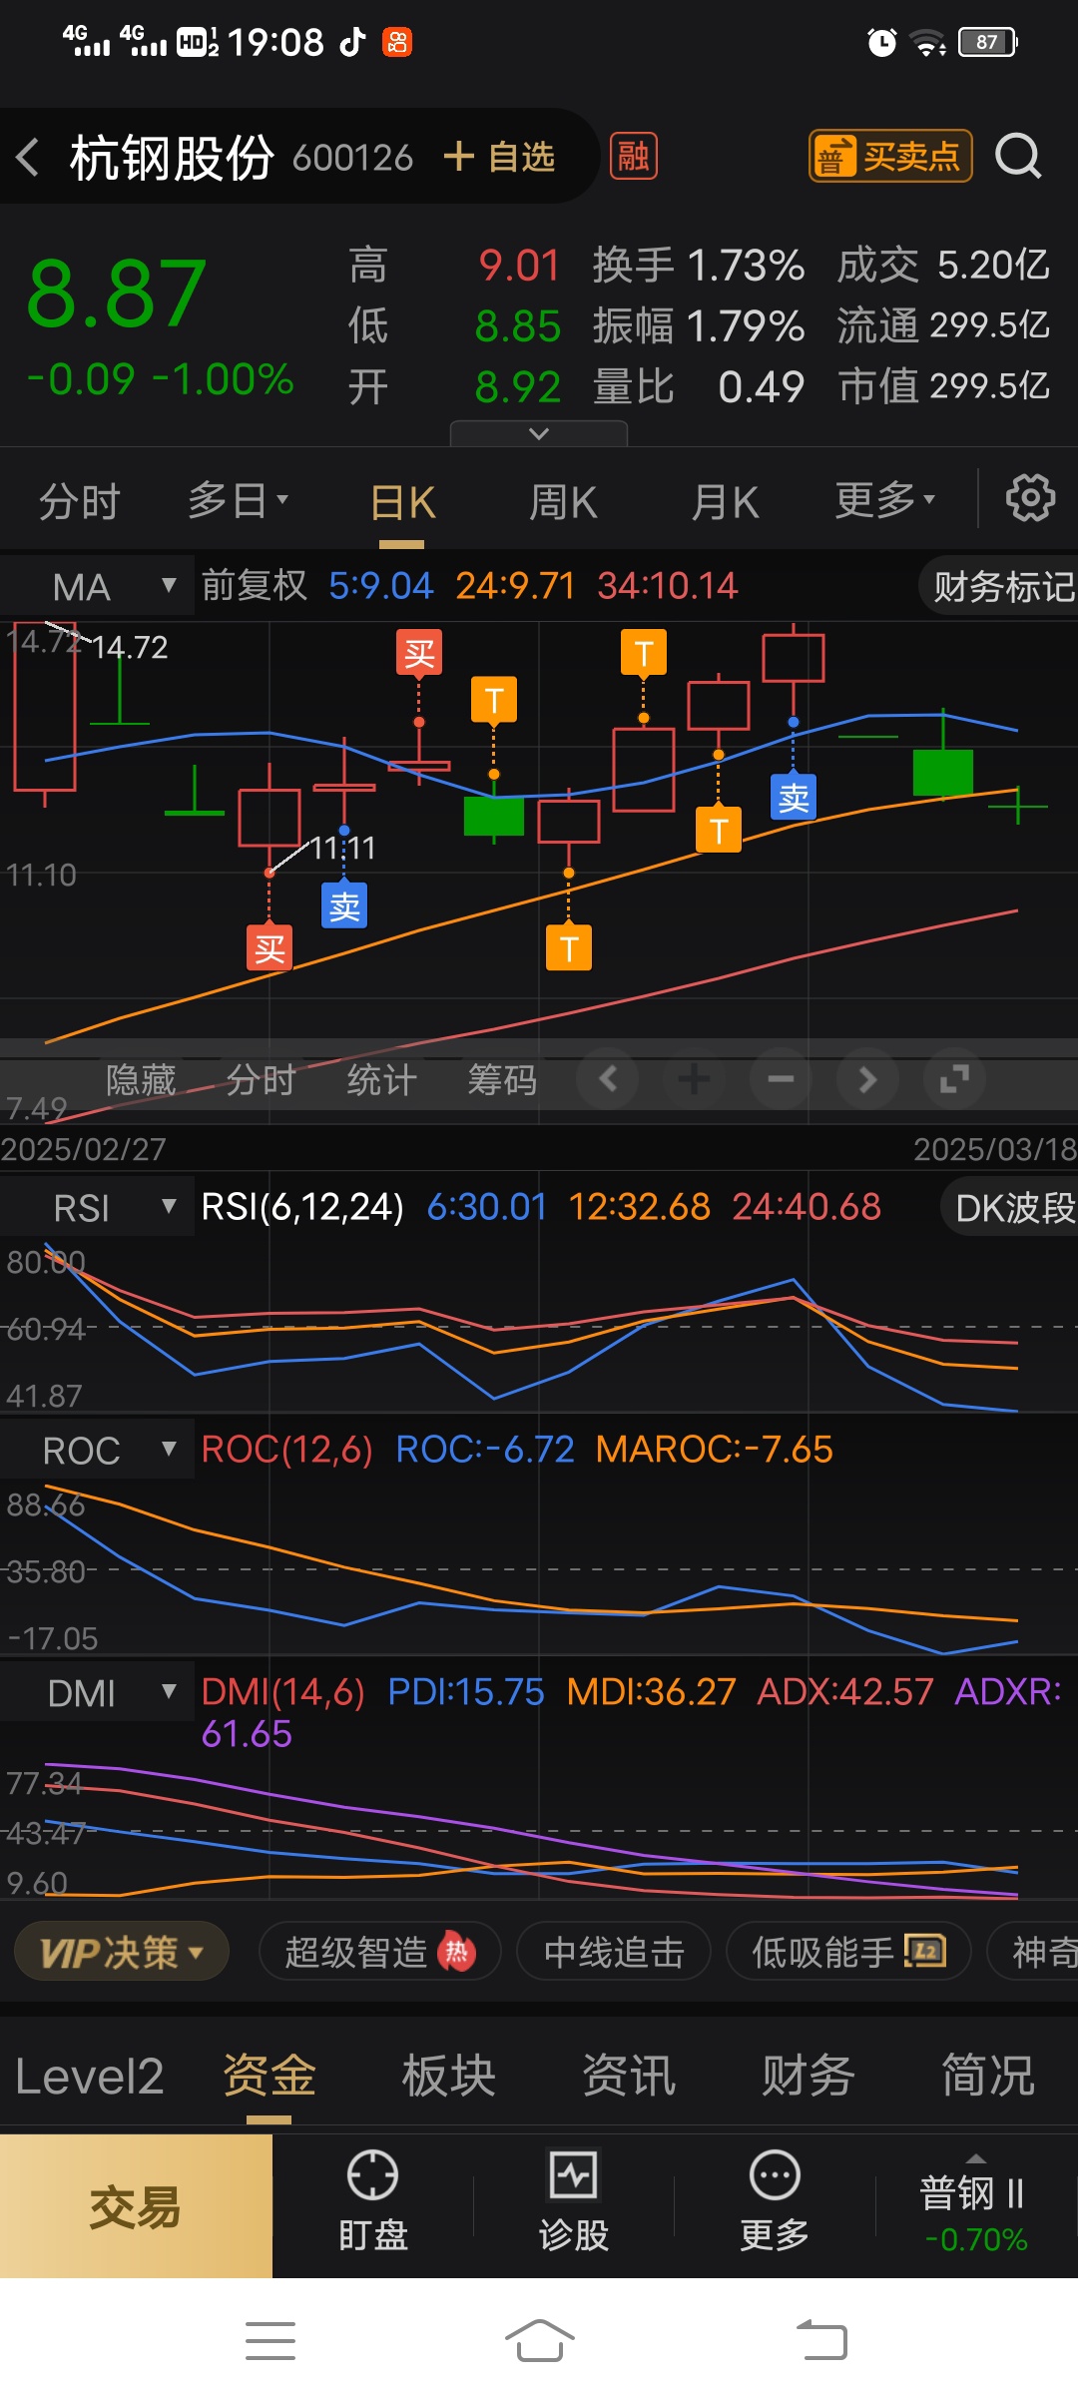Tap Android home navigation icon
This screenshot has height=2404, width=1078.
coord(539,2340)
